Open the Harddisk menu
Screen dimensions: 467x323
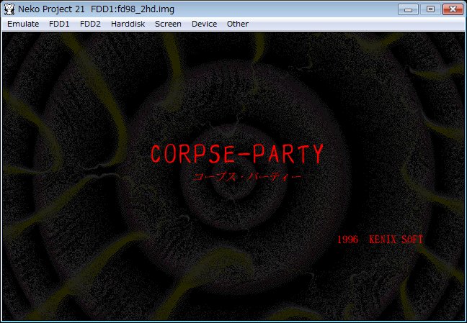(128, 24)
